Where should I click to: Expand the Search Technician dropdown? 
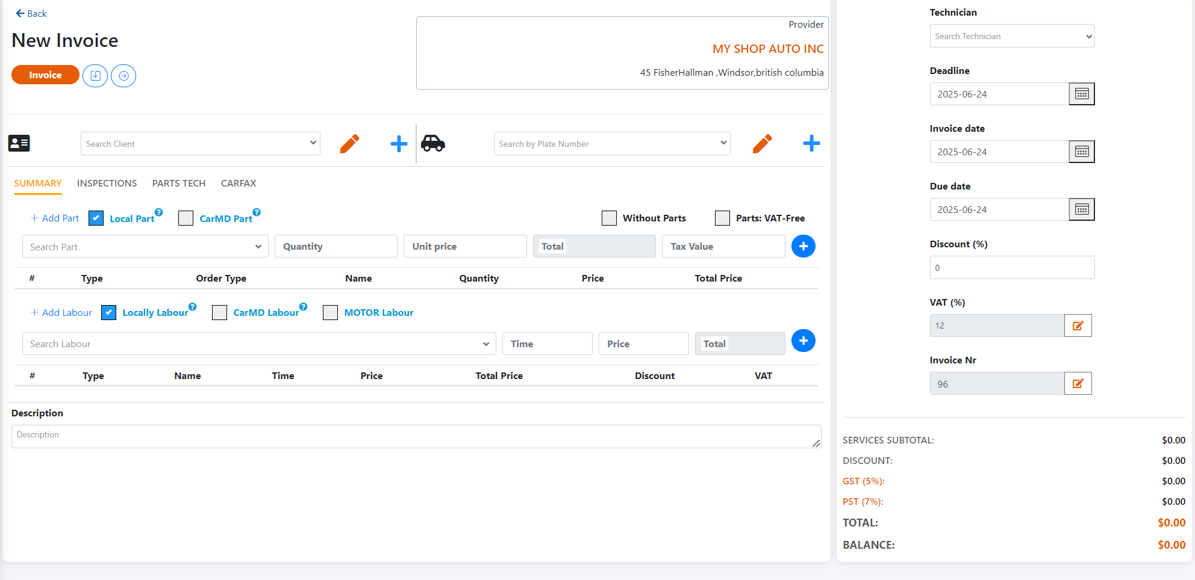point(1012,36)
